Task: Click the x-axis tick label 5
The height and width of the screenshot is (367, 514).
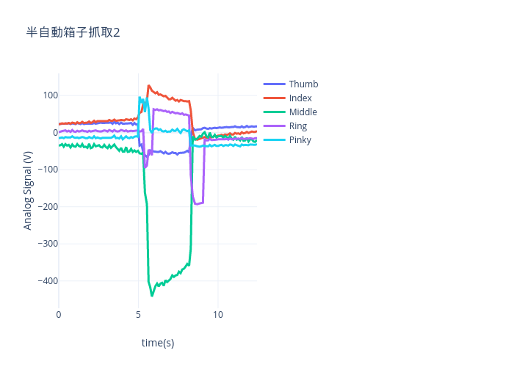Action: point(138,315)
